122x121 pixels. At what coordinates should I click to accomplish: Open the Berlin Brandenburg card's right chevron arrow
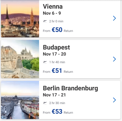(114, 100)
